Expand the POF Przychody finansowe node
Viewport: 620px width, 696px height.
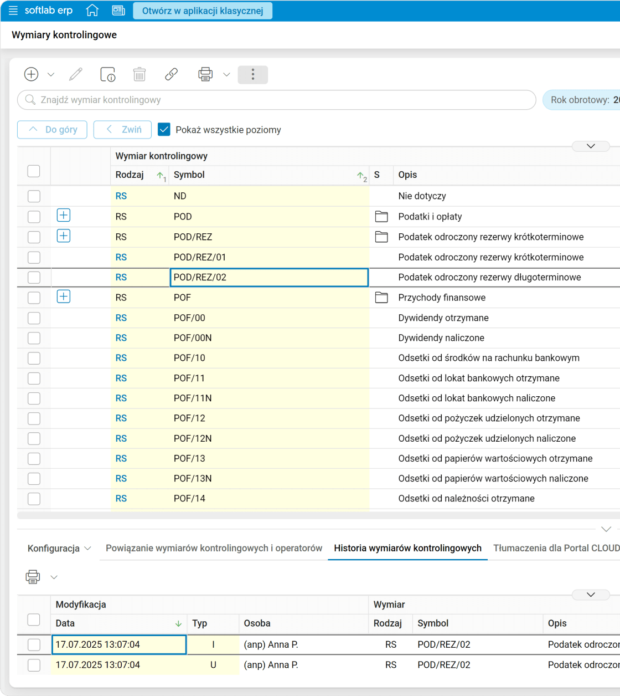64,297
